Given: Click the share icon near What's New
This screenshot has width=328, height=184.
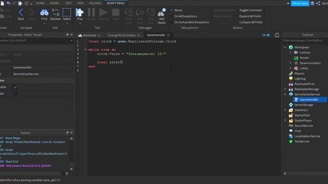Looking at the screenshot, I should [318, 4].
